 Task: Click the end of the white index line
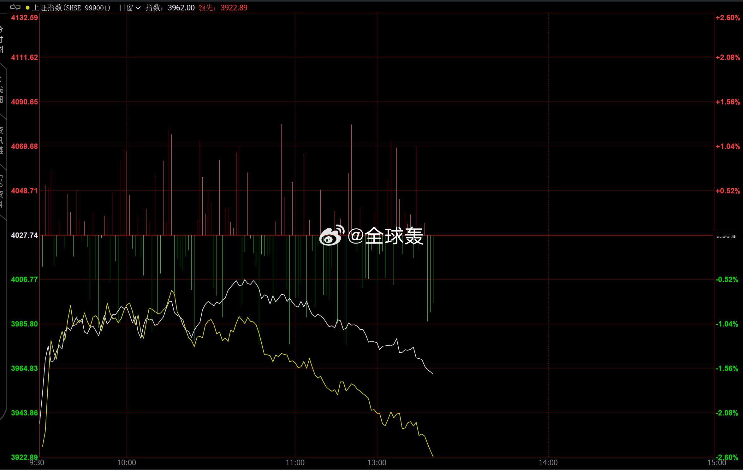[433, 374]
